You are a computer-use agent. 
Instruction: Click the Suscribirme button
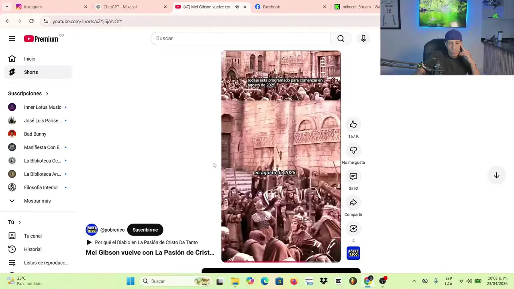pyautogui.click(x=145, y=230)
